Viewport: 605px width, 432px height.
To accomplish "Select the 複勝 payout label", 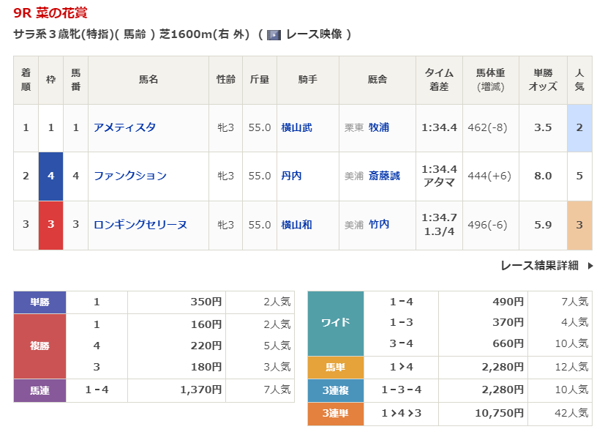I will 40,346.
